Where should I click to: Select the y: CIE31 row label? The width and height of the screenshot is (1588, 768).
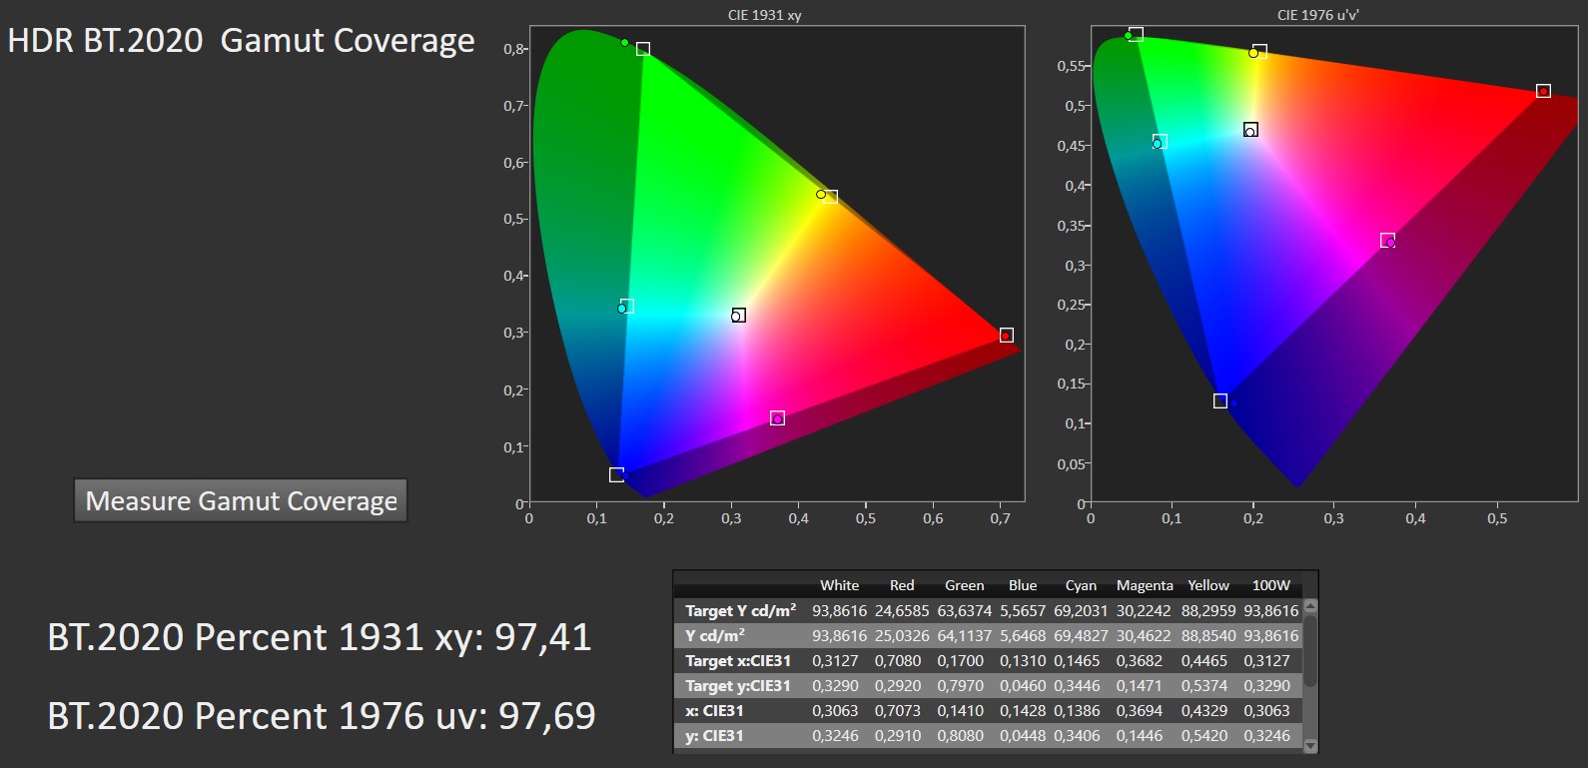point(714,735)
